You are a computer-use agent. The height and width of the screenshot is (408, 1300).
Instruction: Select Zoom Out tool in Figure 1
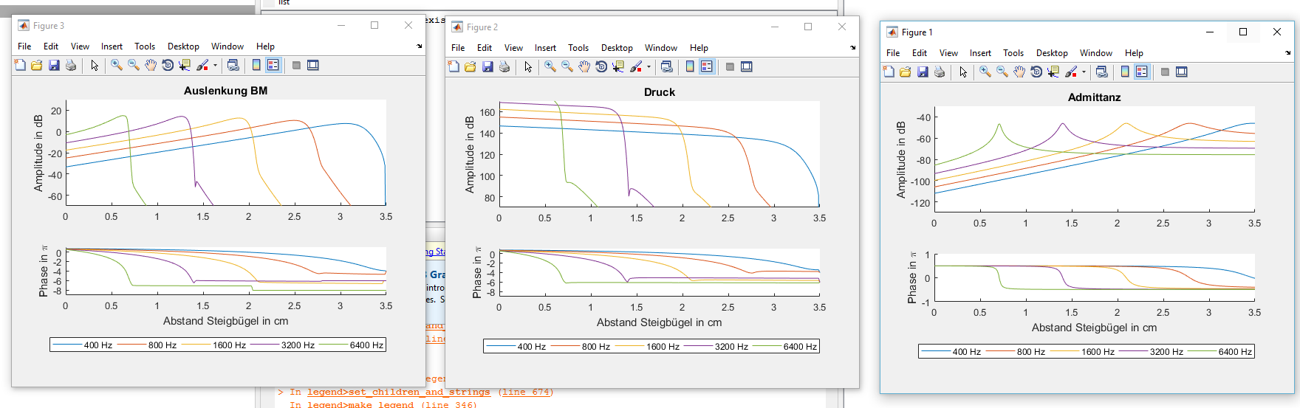1002,72
